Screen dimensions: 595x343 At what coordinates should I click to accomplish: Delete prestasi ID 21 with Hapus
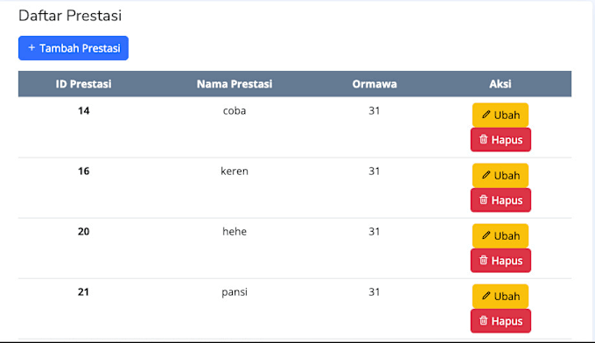500,321
